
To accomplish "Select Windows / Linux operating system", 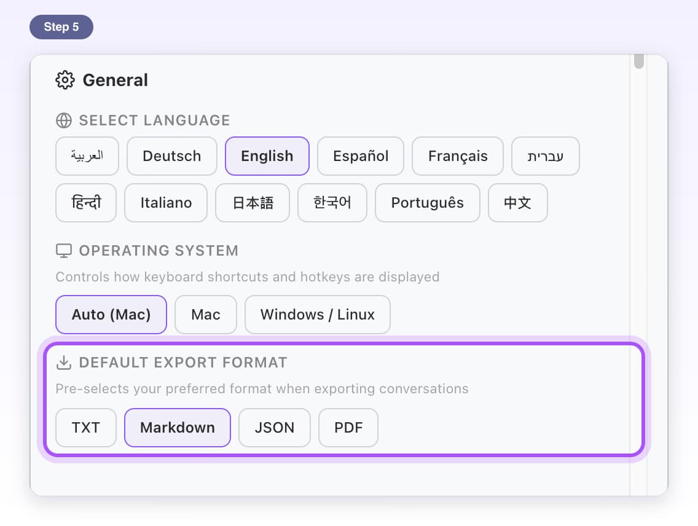I will click(x=318, y=315).
